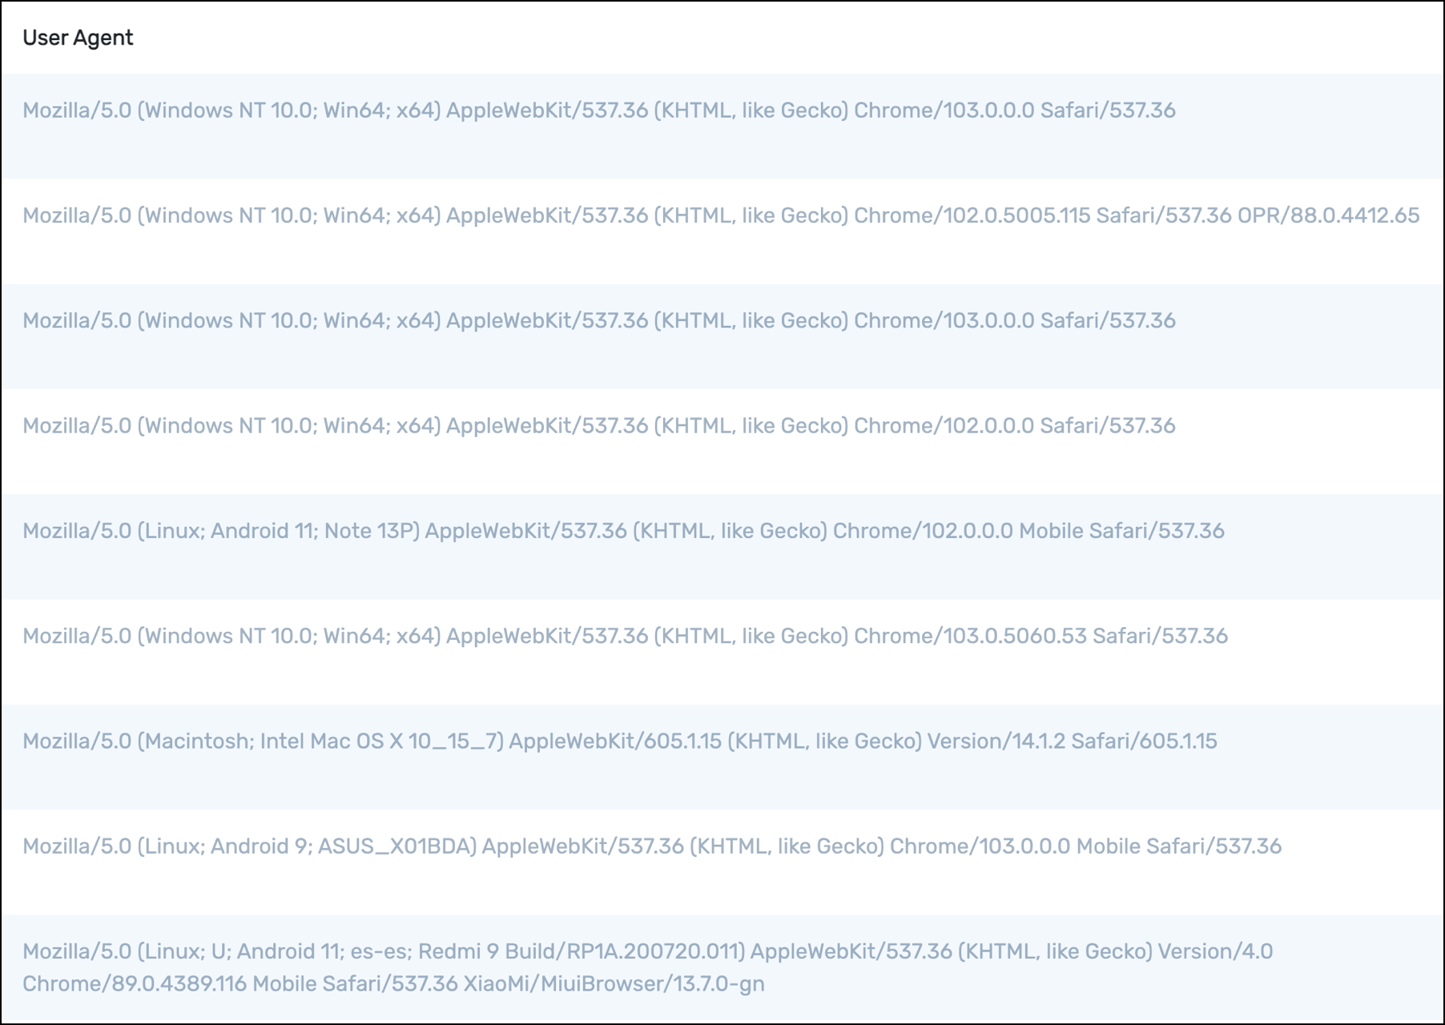Select the Opera OPR/88.0.4412.65 user agent row

tap(722, 231)
